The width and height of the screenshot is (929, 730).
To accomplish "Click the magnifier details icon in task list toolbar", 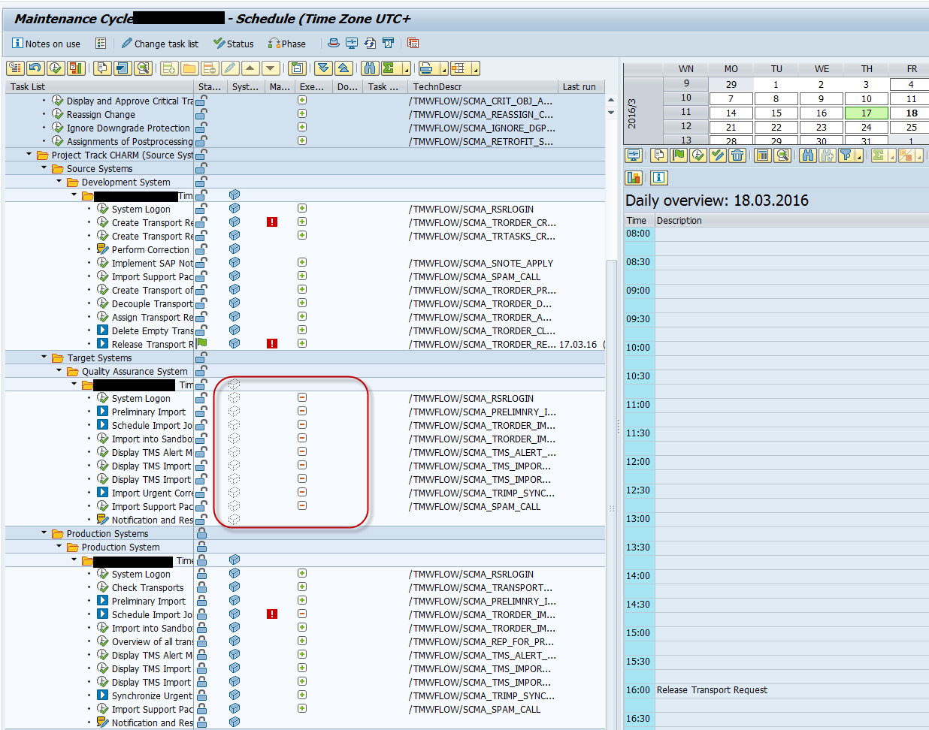I will 143,68.
